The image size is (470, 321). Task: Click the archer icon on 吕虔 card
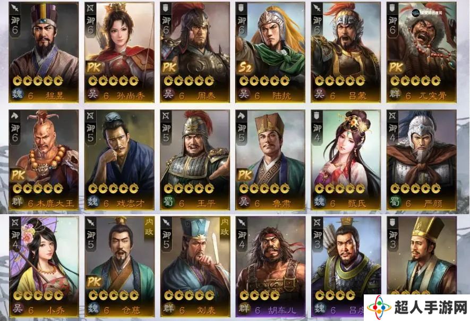click(317, 222)
